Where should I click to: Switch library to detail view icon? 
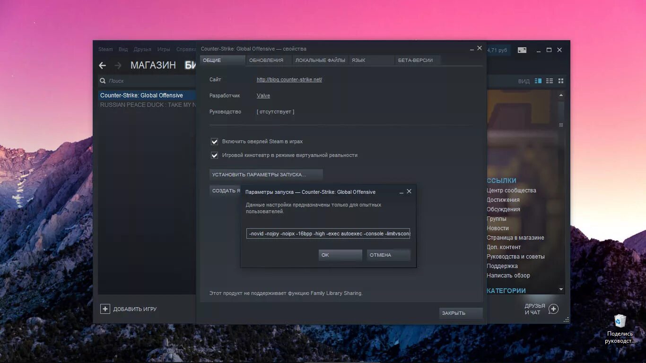[538, 81]
